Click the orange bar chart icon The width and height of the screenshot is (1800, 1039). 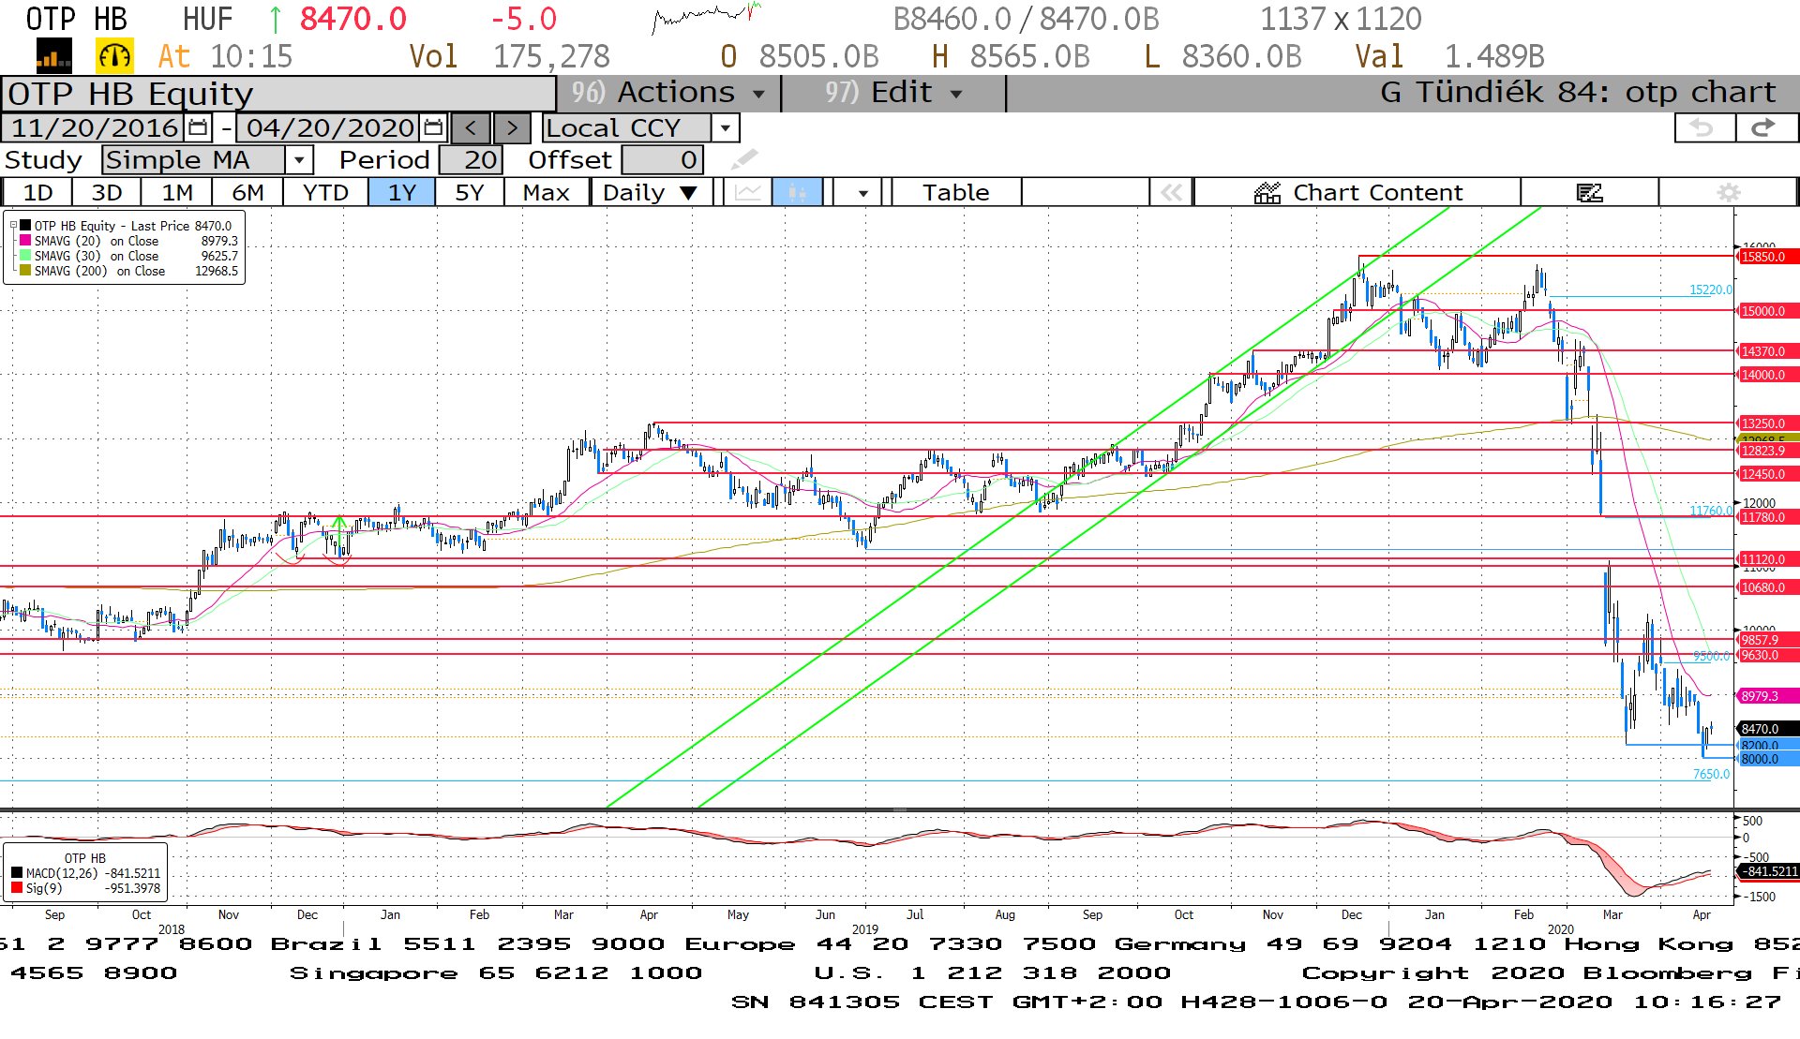point(53,56)
